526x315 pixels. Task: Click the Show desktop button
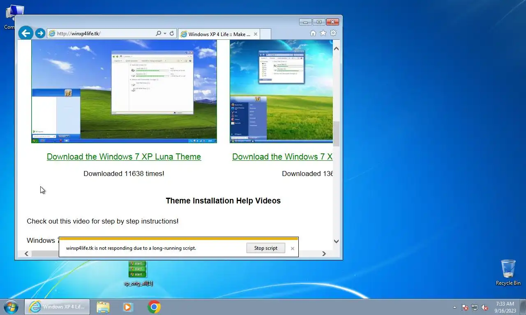(523, 307)
